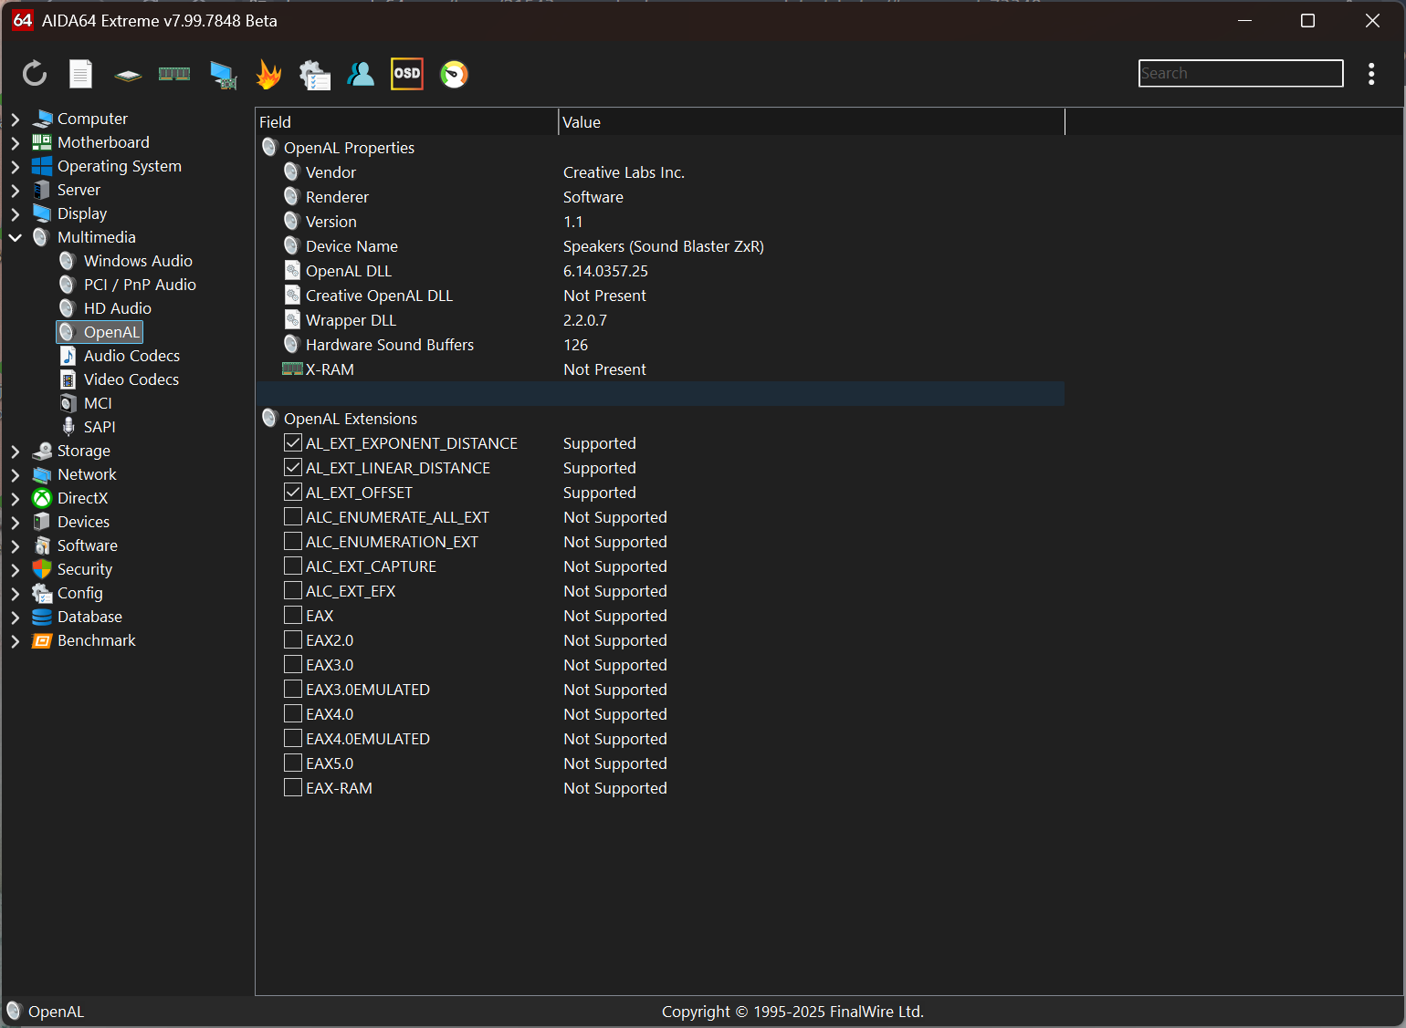1406x1028 pixels.
Task: Click the Wrapper DLL row
Action: (x=660, y=320)
